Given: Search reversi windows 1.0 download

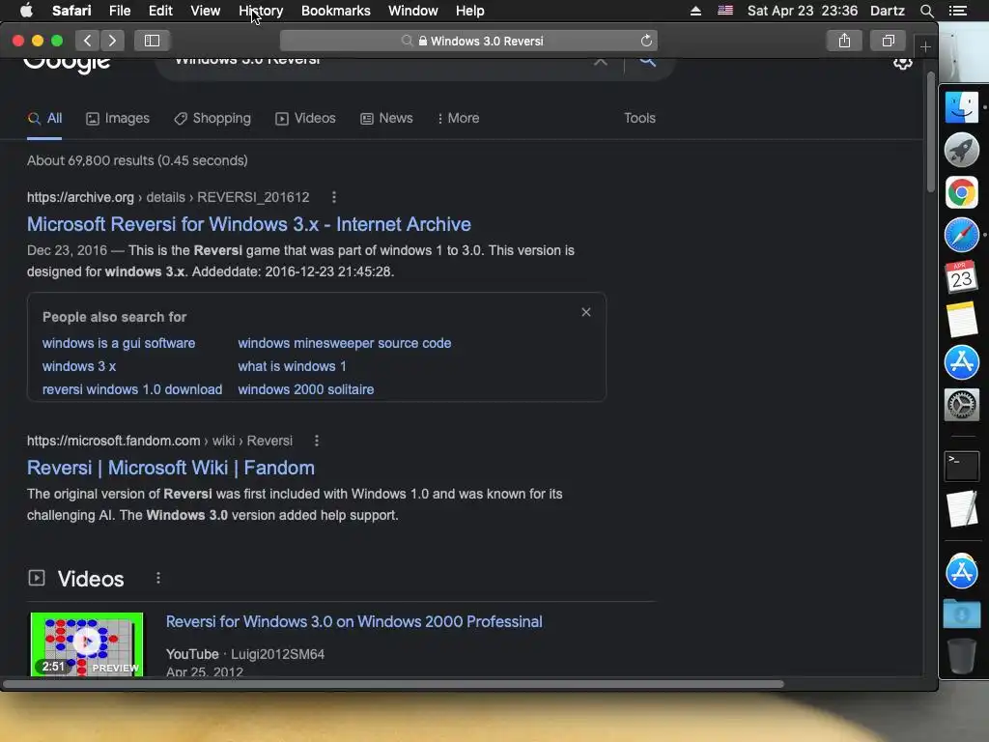Looking at the screenshot, I should coord(131,390).
